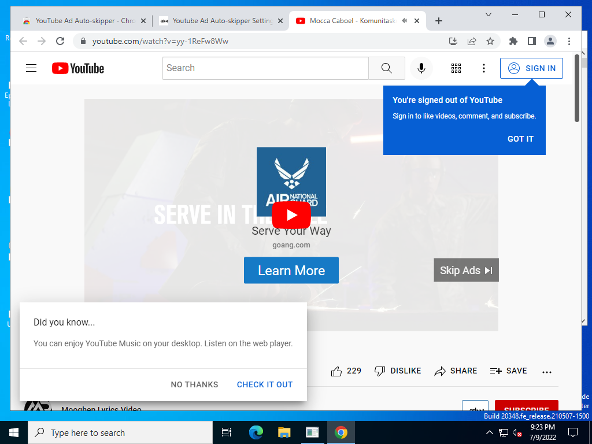Open the Windows Start menu

tap(14, 432)
